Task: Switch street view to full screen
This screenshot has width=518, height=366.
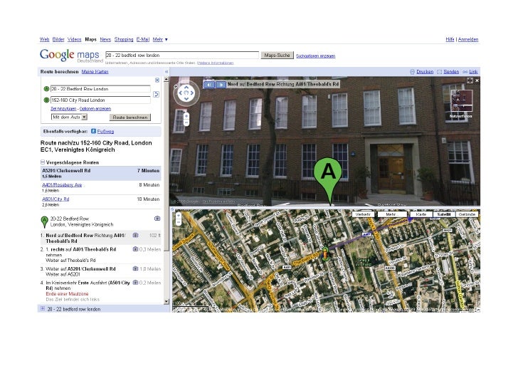Action: tap(470, 80)
